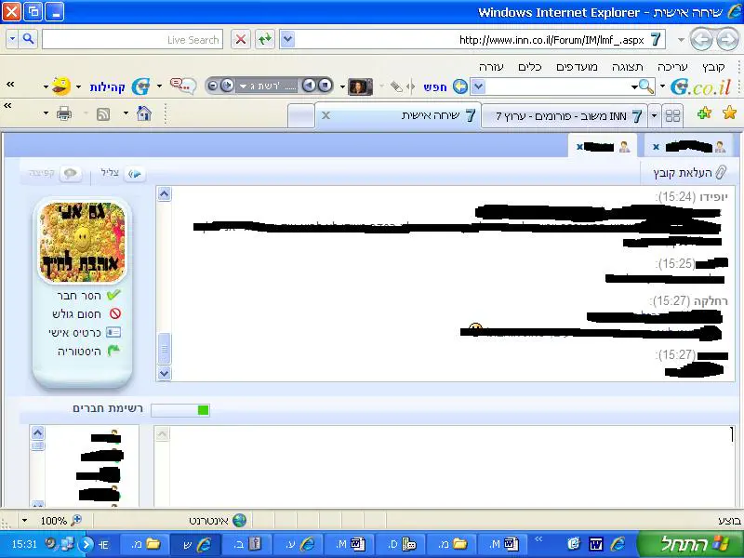The height and width of the screenshot is (558, 744).
Task: Click the chat history scrollbar handle
Action: pos(165,348)
